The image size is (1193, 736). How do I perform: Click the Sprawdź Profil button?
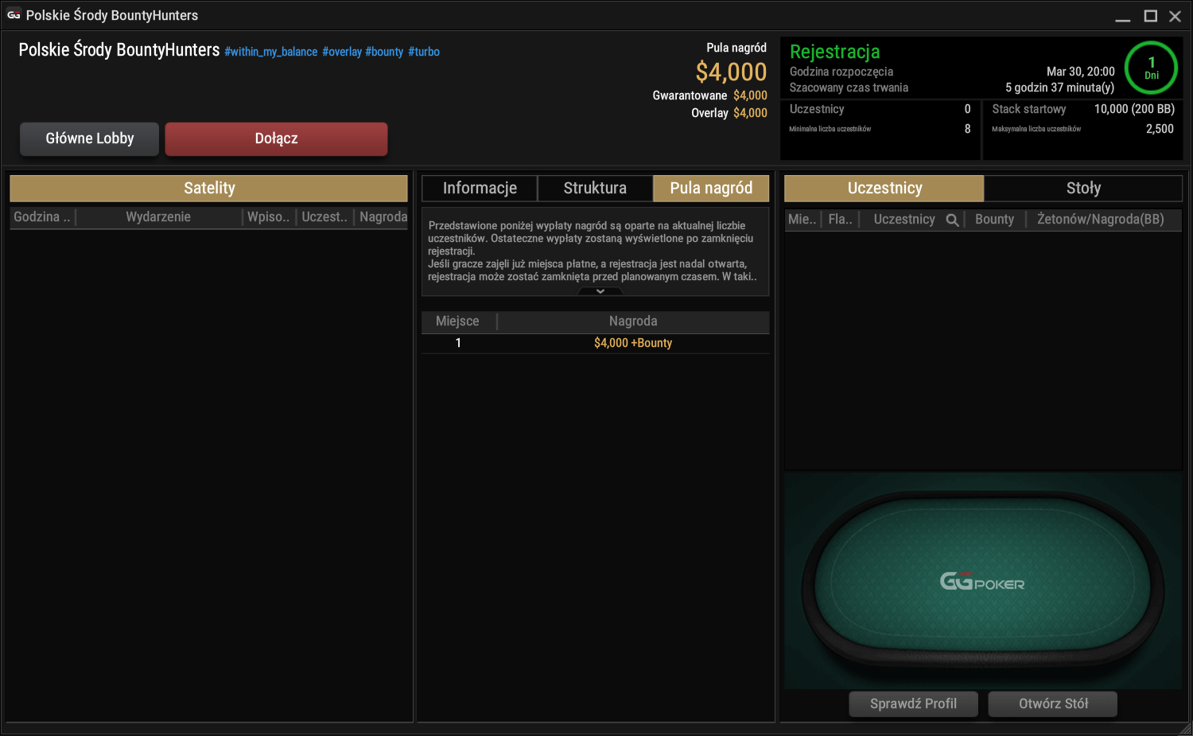(913, 703)
